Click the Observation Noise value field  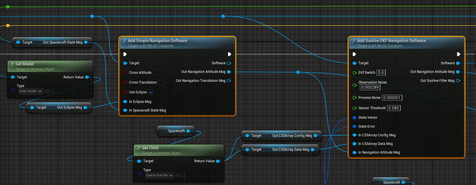point(370,87)
